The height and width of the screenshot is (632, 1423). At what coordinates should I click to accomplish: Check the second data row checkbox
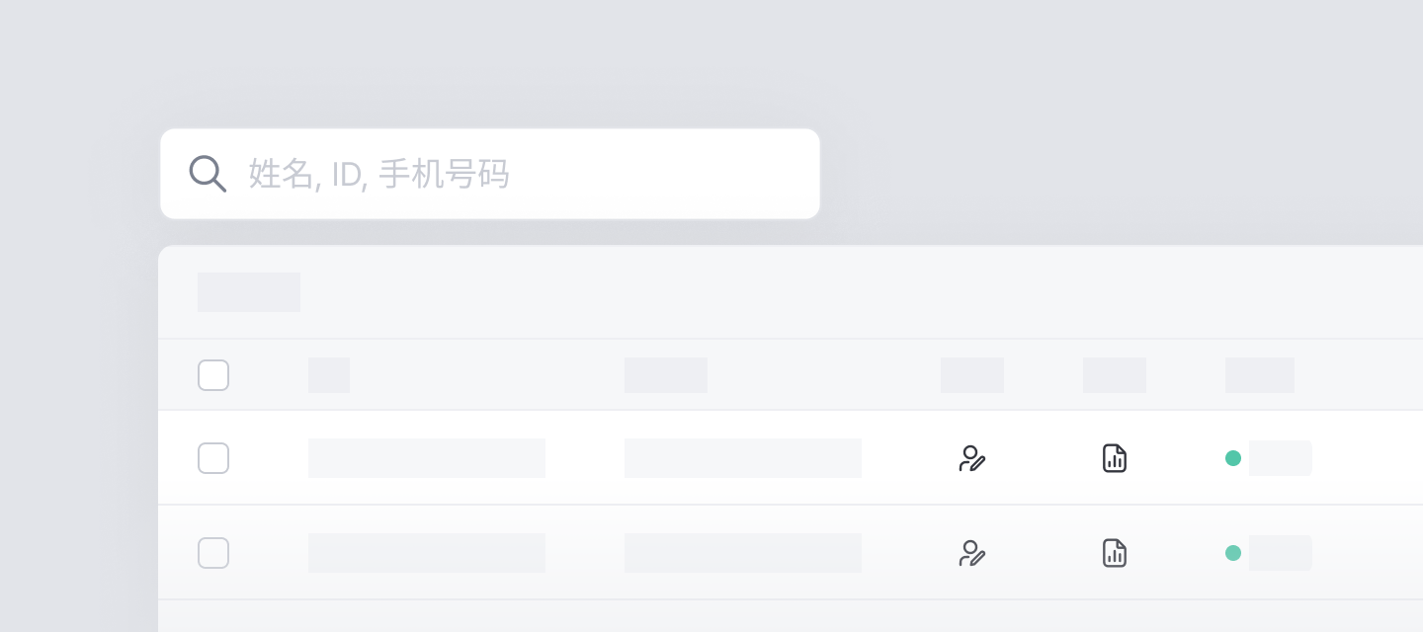[213, 553]
